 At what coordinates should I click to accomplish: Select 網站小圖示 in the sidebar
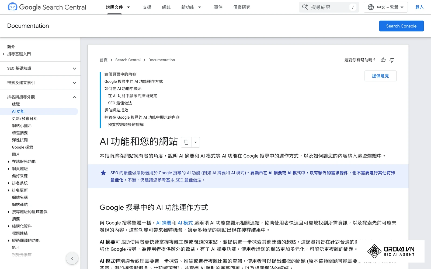point(22,126)
